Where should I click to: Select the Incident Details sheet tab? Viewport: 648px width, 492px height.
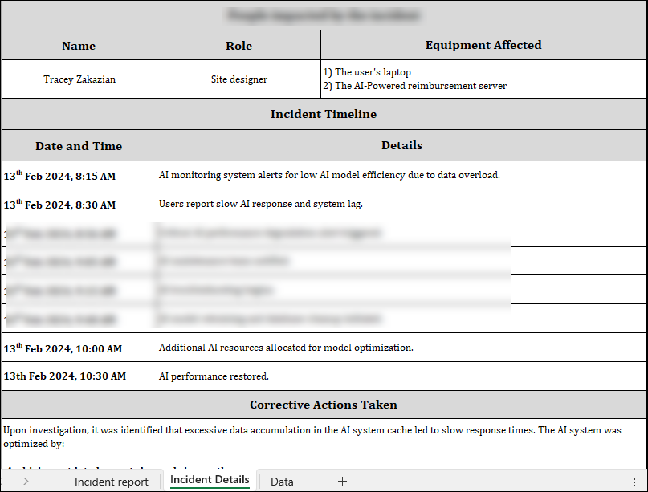[210, 480]
